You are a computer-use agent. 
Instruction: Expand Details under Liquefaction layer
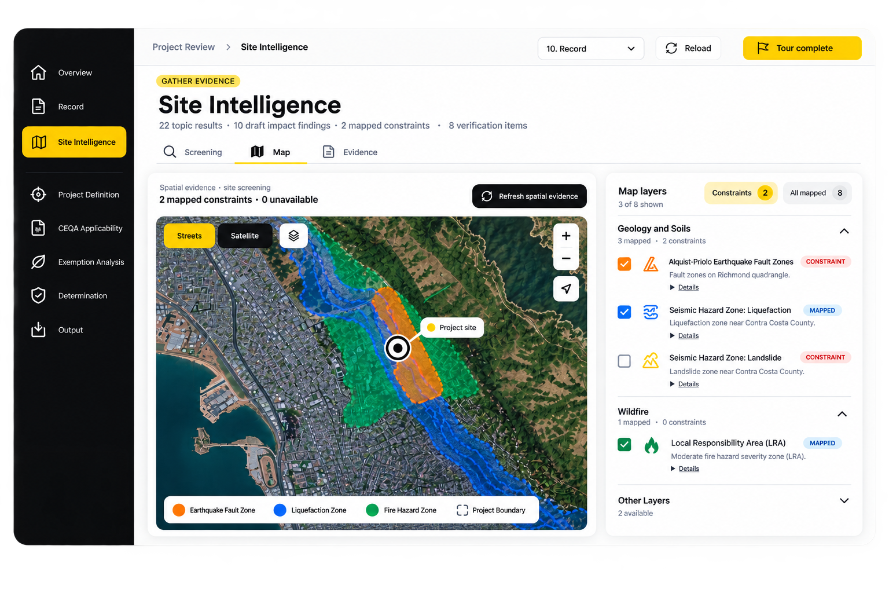coord(684,336)
